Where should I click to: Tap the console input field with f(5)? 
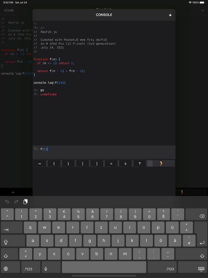pyautogui.click(x=104, y=152)
